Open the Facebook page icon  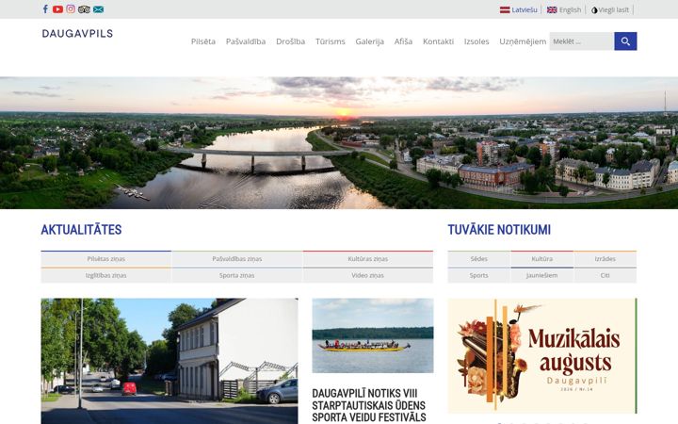[x=45, y=9]
